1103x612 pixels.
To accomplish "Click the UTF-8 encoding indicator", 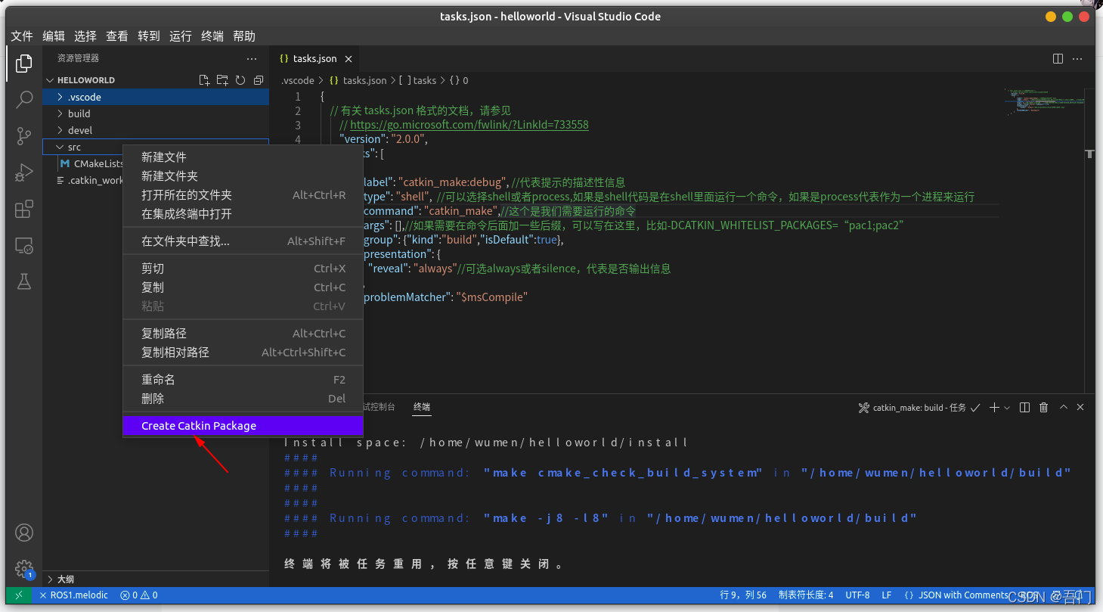I will click(x=857, y=595).
